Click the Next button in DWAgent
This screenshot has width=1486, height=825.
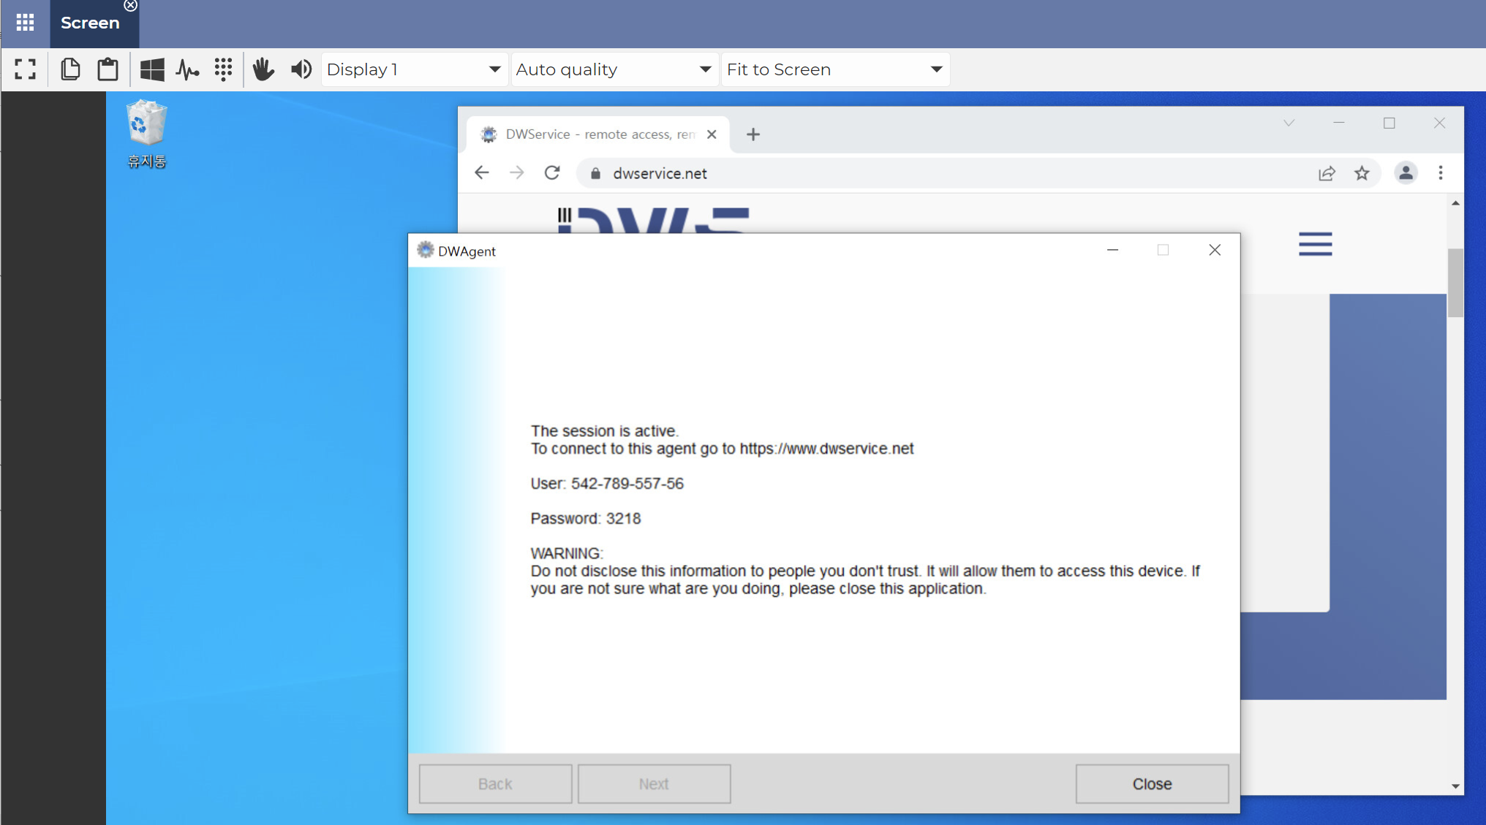(x=654, y=784)
